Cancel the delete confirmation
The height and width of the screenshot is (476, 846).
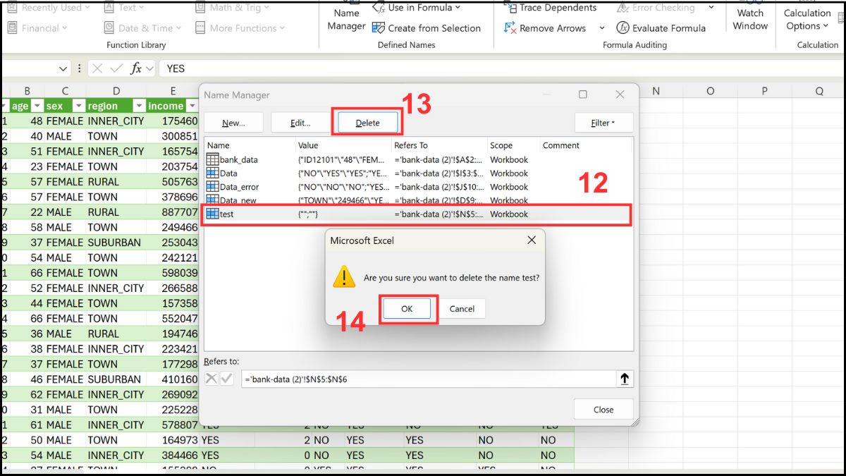(x=463, y=308)
